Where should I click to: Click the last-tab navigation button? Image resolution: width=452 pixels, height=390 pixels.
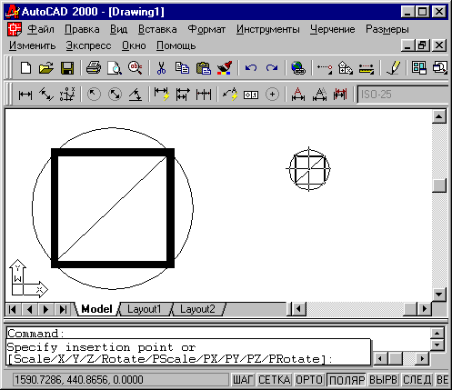63,309
